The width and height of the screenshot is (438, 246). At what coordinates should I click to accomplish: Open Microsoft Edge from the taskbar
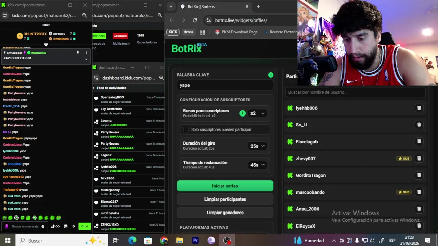[132, 241]
